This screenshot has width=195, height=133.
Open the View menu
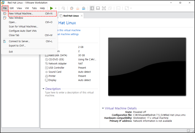click(19, 8)
